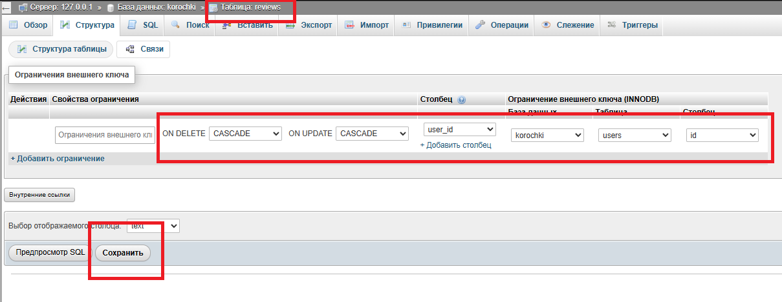Viewport: 782px width, 302px height.
Task: Click the Обзор tab icon
Action: click(13, 25)
